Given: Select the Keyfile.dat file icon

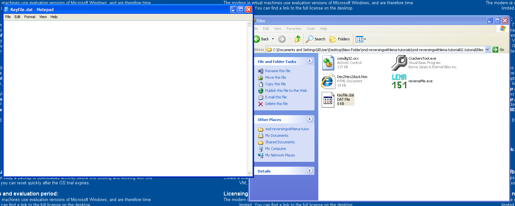Looking at the screenshot, I should [328, 99].
